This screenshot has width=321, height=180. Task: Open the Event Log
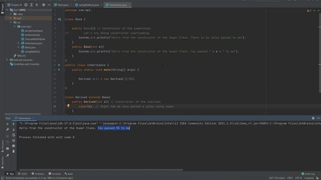click(308, 174)
